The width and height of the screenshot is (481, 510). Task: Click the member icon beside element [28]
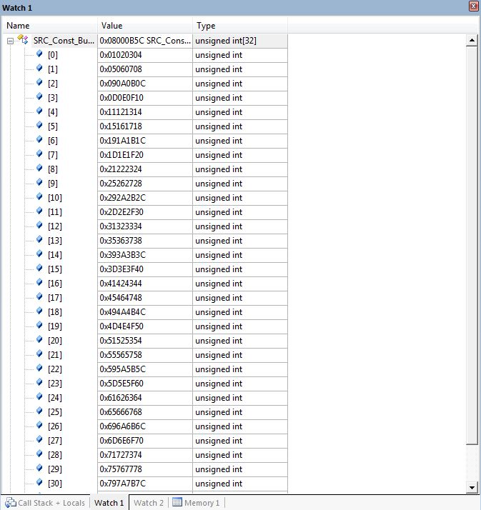pos(39,455)
